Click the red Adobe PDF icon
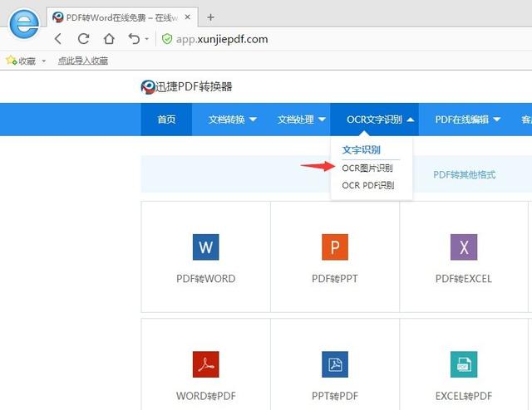The width and height of the screenshot is (532, 410). coord(205,364)
